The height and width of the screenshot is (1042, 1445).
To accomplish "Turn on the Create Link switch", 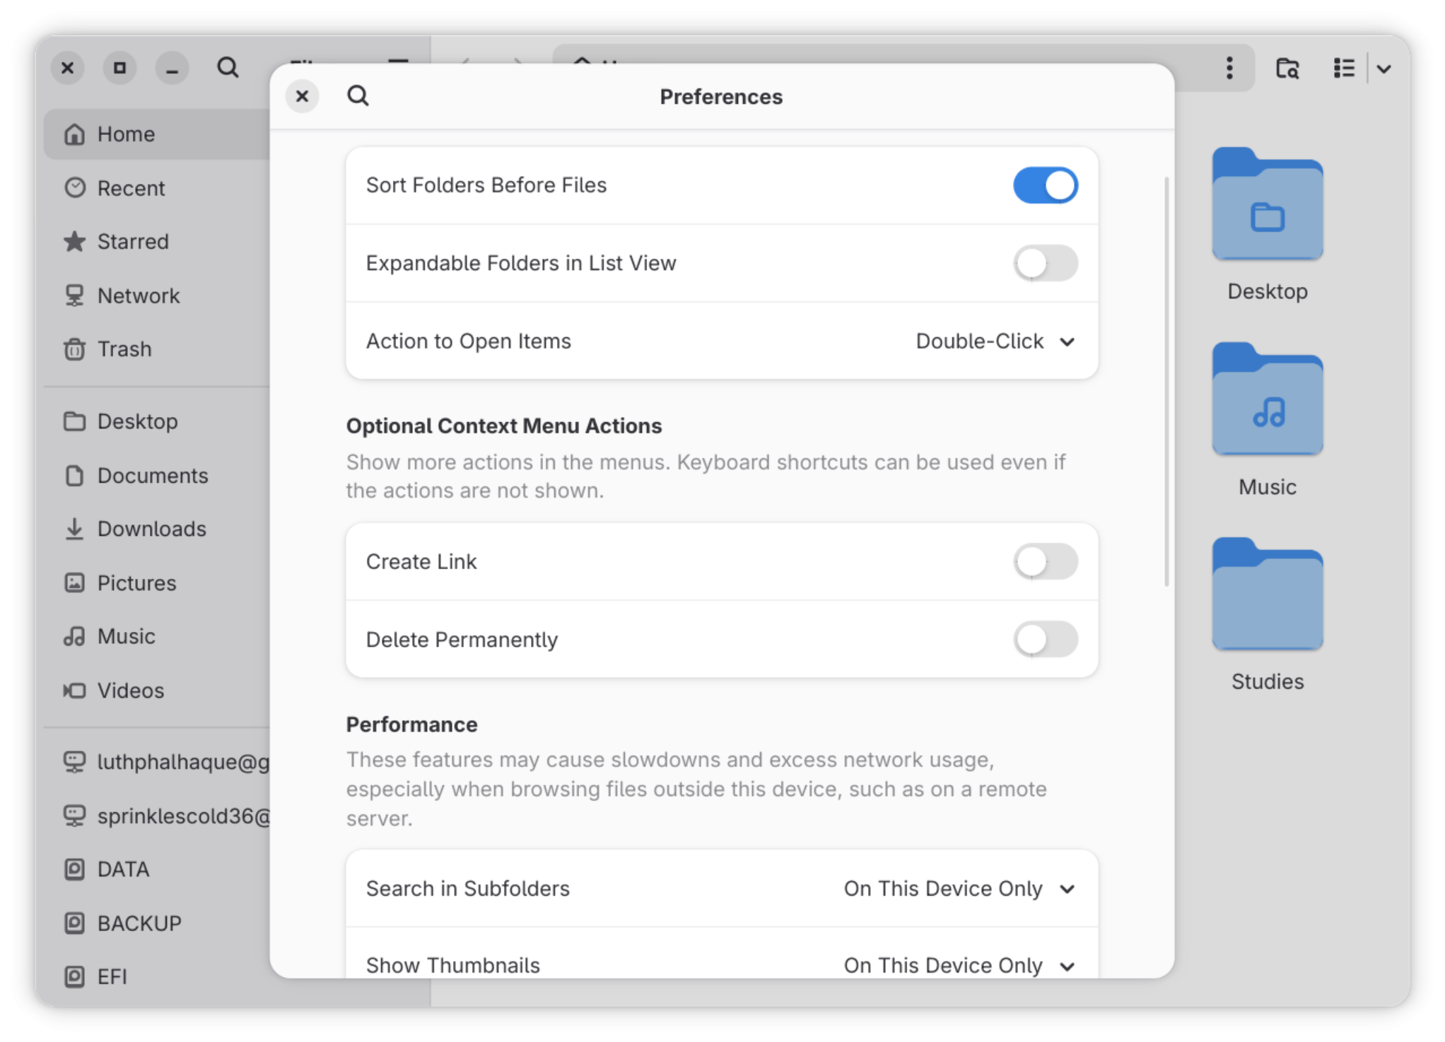I will coord(1045,562).
